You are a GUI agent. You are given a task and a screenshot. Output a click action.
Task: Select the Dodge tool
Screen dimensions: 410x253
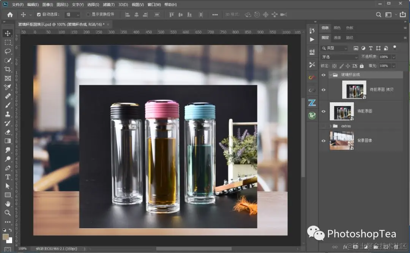[8, 159]
